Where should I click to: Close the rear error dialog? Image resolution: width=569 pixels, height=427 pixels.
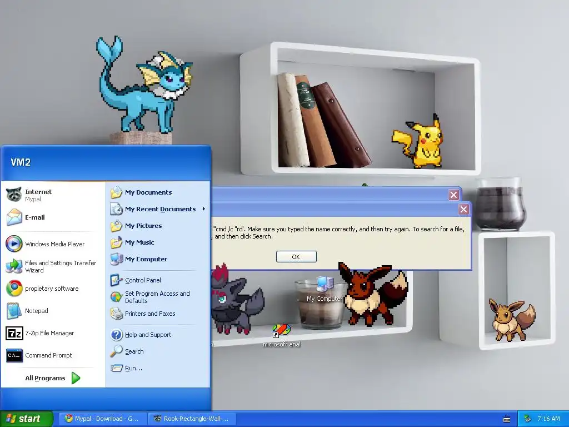[x=453, y=195]
